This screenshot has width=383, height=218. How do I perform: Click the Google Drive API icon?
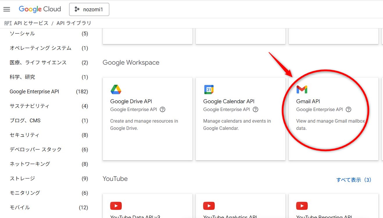pyautogui.click(x=116, y=90)
